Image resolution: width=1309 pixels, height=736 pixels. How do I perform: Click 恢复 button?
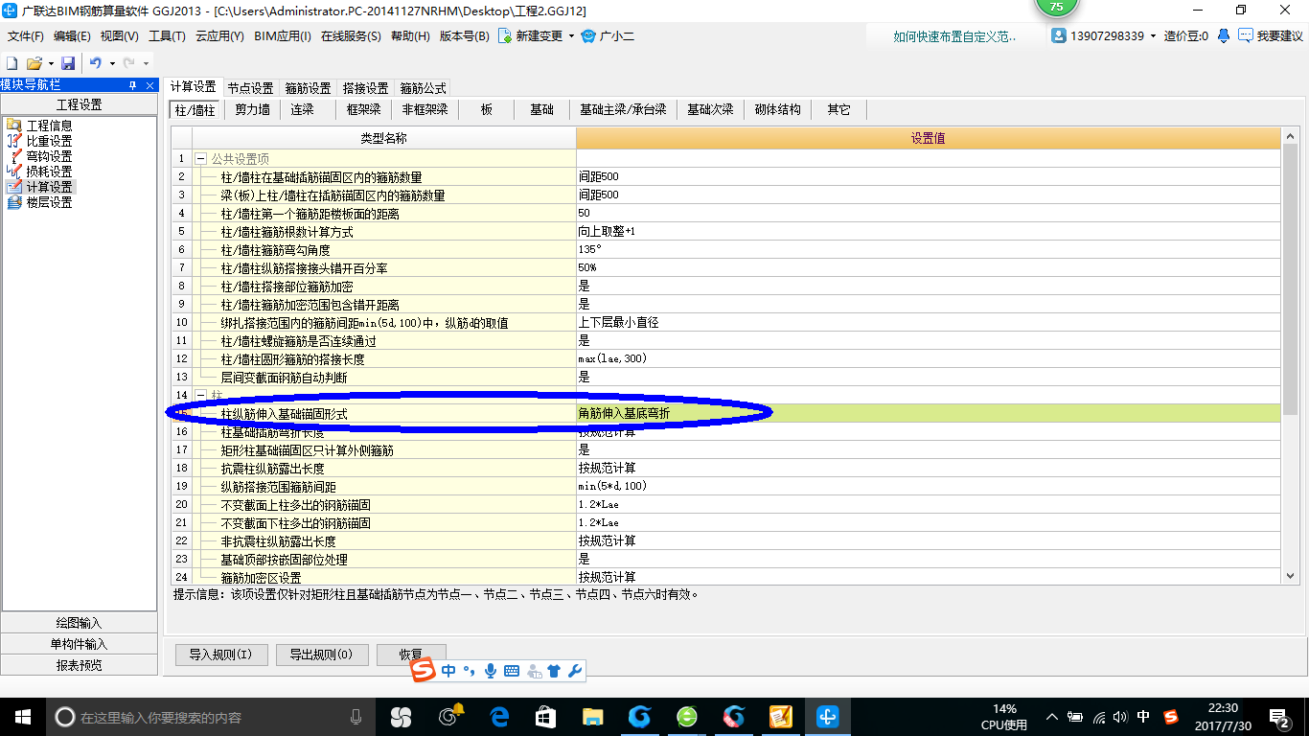click(412, 655)
